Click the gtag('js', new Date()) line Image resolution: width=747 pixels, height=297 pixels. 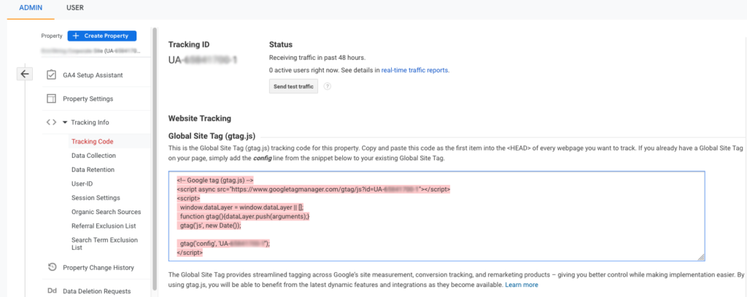[209, 226]
